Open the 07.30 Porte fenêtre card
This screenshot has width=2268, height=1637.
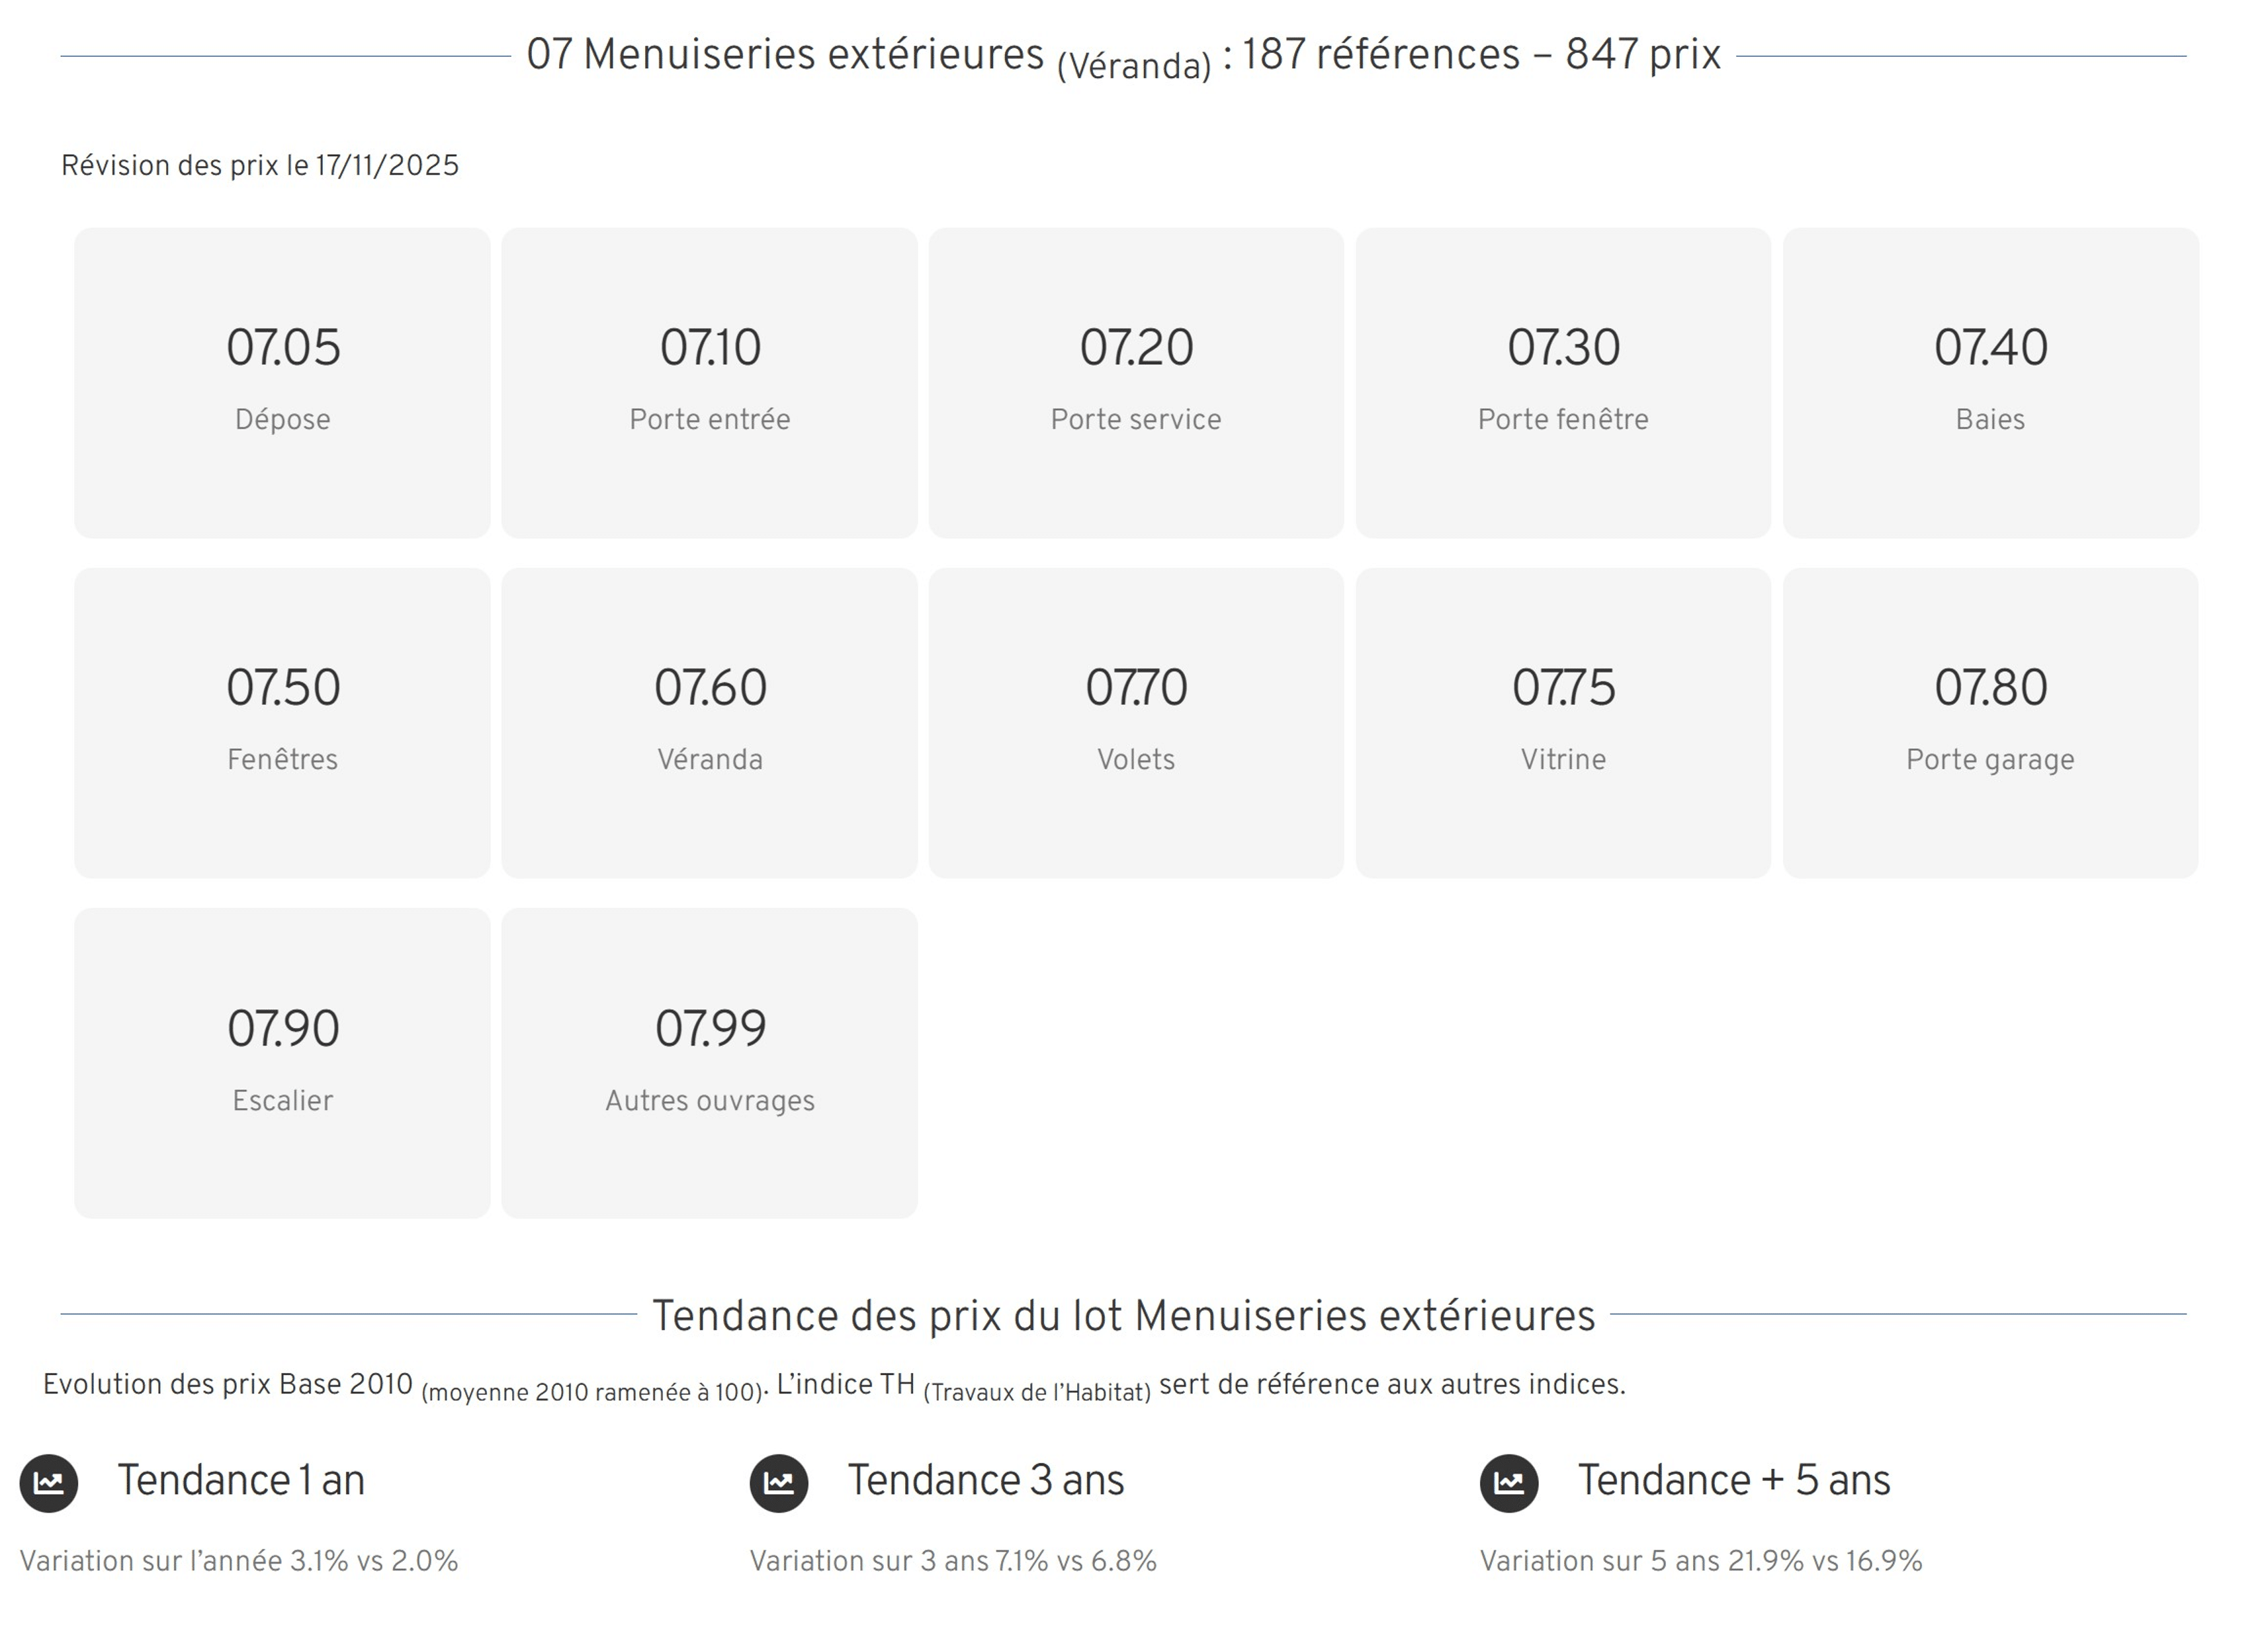(1563, 382)
